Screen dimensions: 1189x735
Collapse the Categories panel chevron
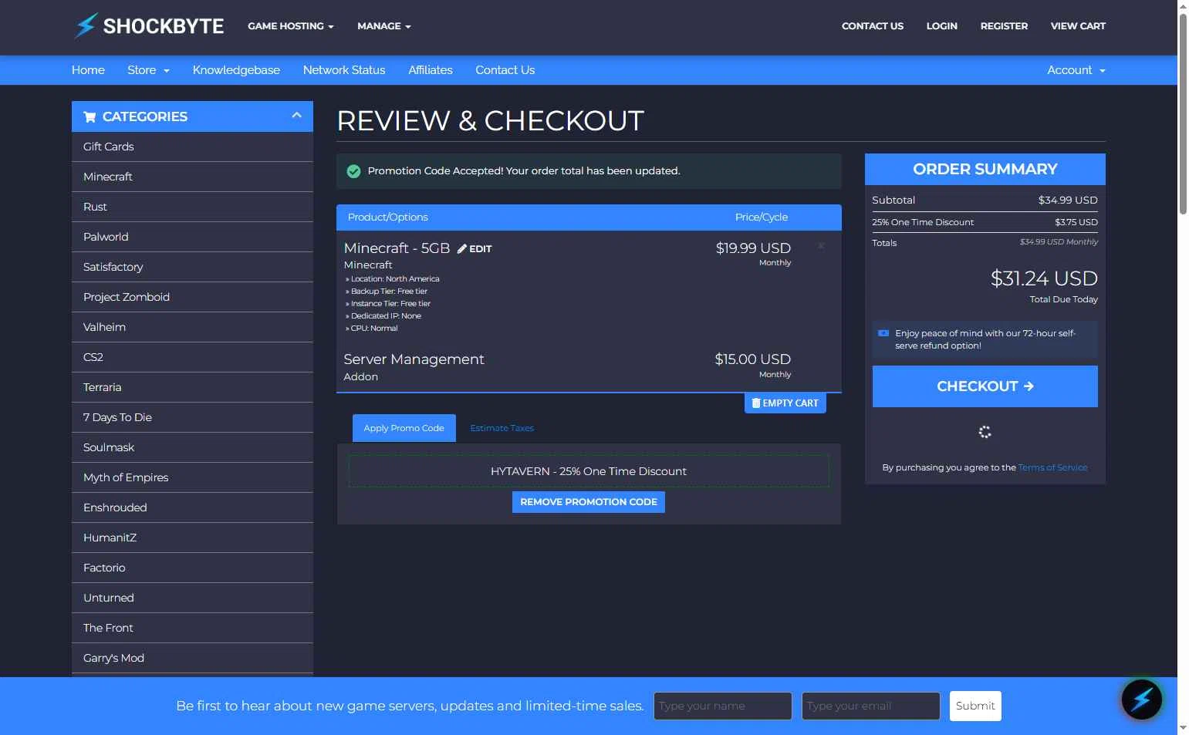[296, 116]
